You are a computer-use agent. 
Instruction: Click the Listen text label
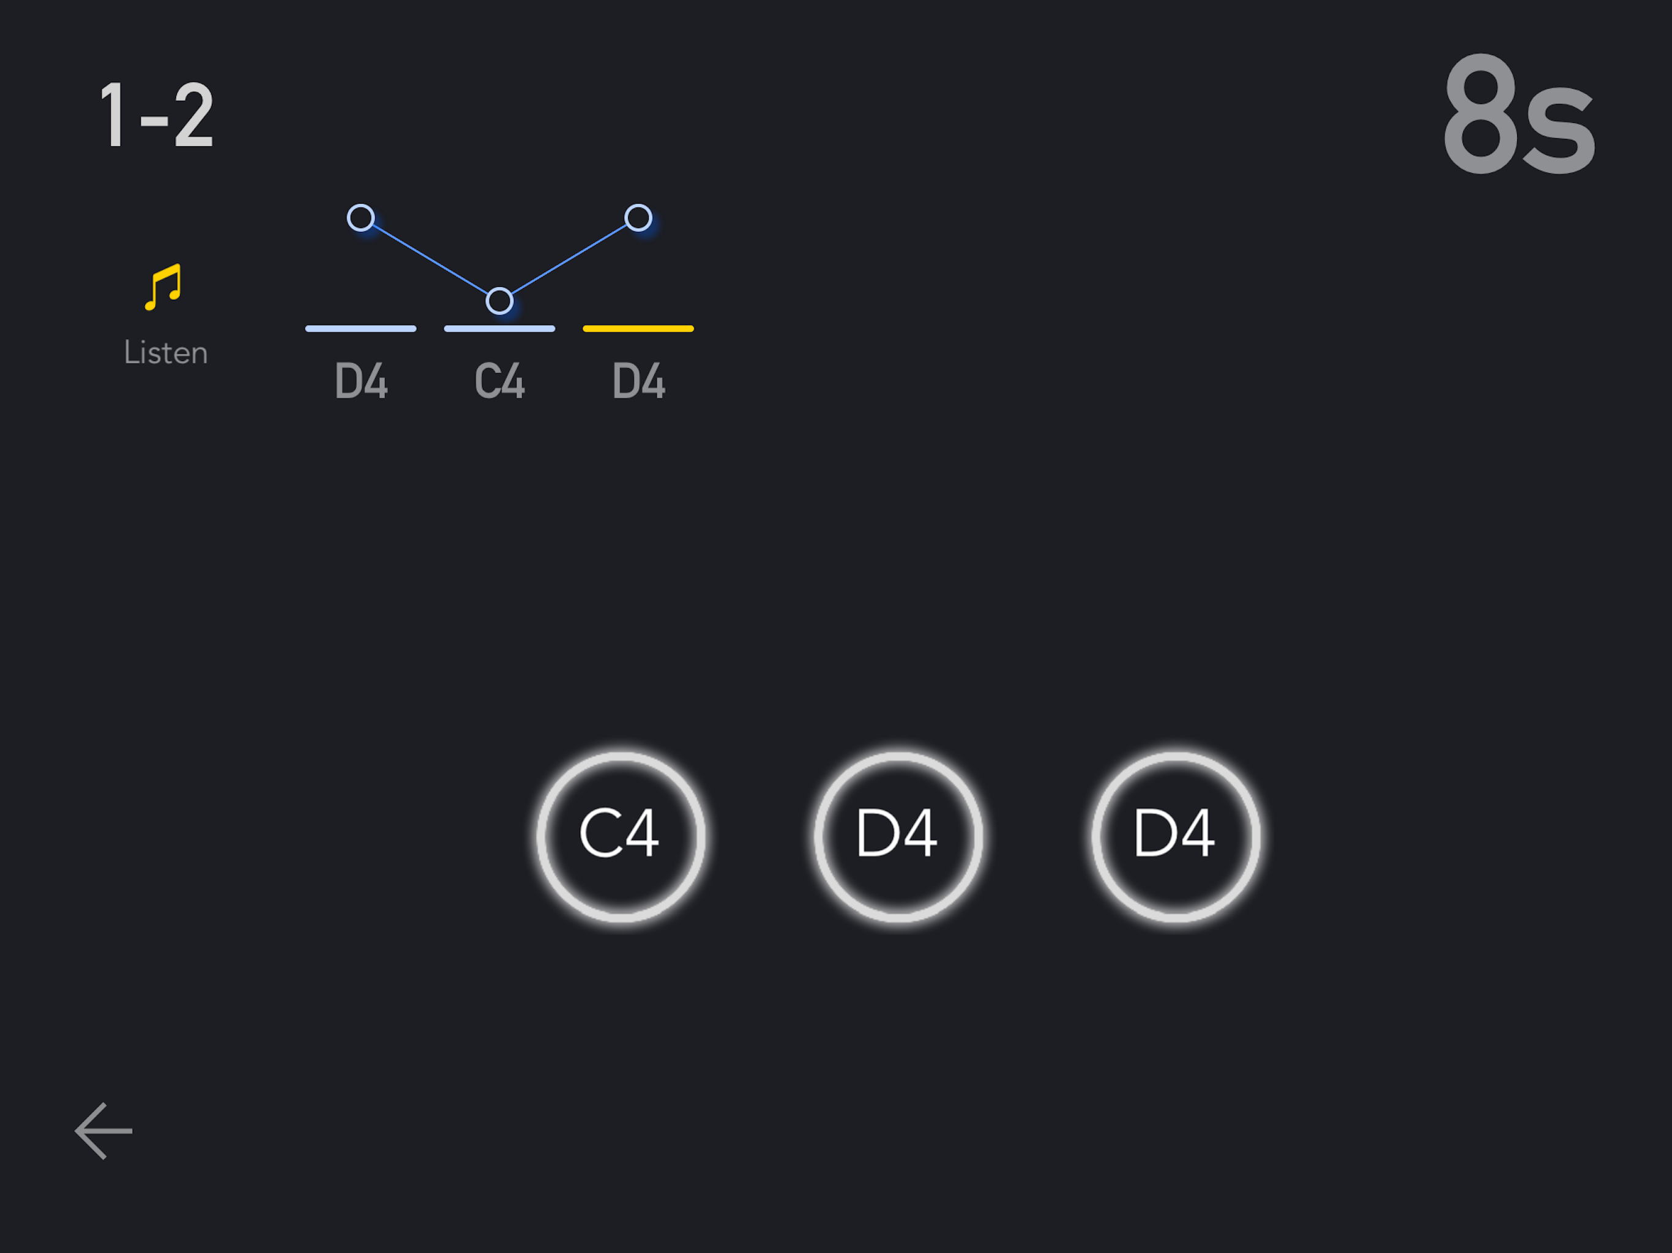pos(165,353)
